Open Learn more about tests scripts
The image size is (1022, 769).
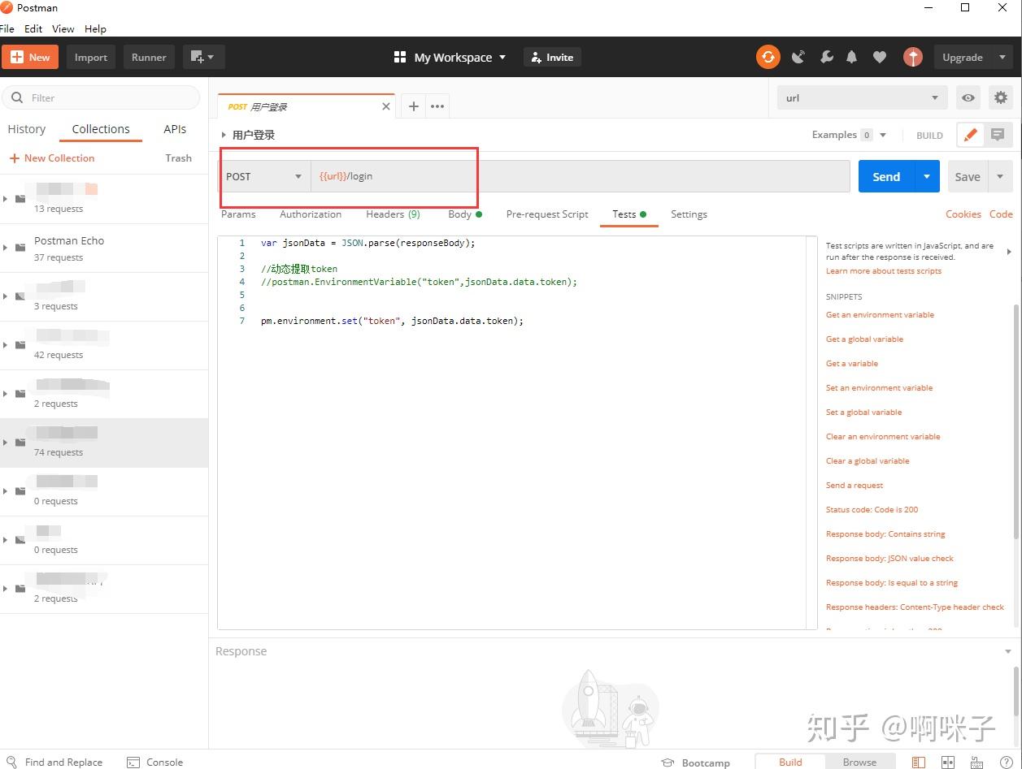pos(883,270)
